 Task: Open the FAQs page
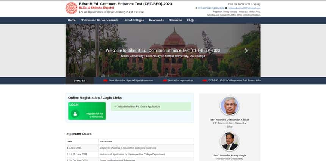pyautogui.click(x=191, y=20)
